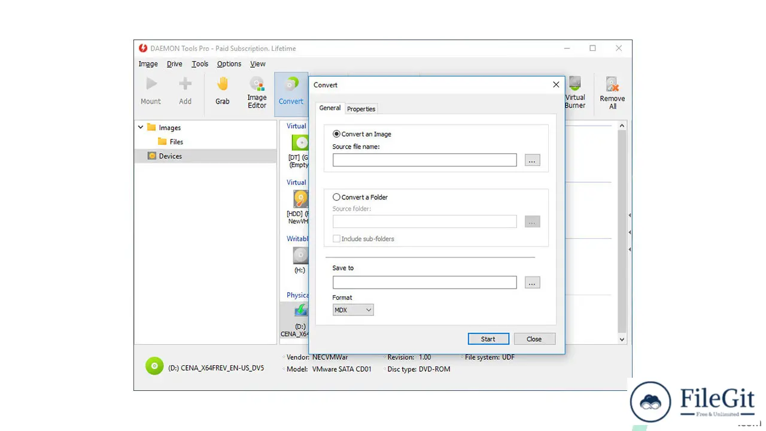Viewport: 766px width, 431px height.
Task: Select the green [DT] virtual drive icon
Action: click(x=300, y=142)
